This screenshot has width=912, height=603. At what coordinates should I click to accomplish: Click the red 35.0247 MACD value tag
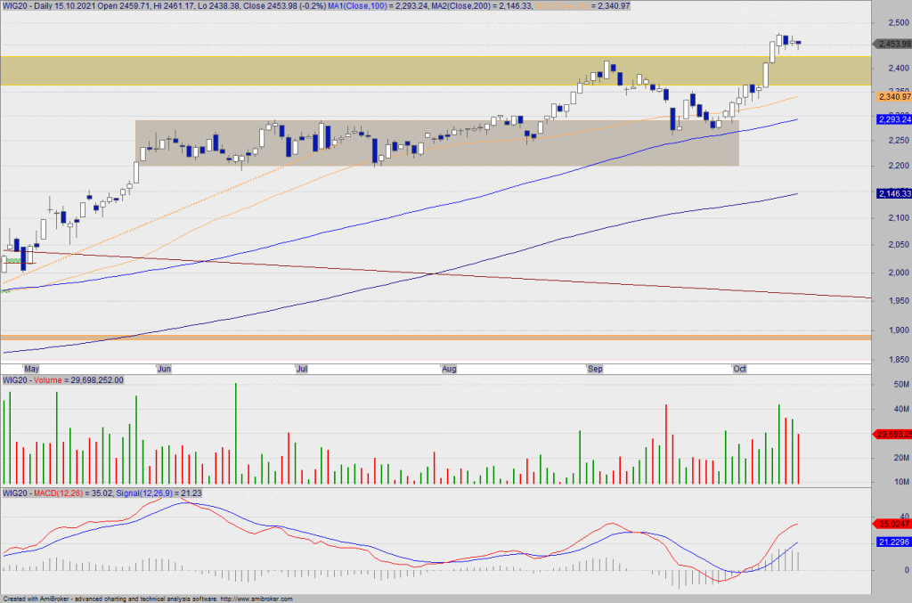point(893,524)
